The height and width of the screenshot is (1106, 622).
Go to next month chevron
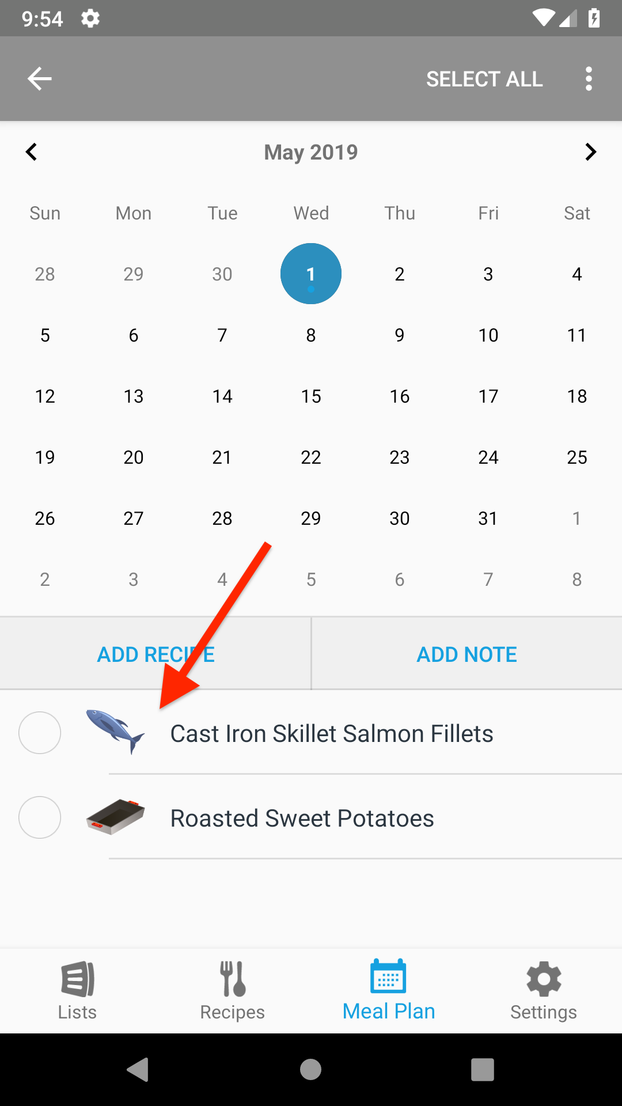[x=590, y=152]
